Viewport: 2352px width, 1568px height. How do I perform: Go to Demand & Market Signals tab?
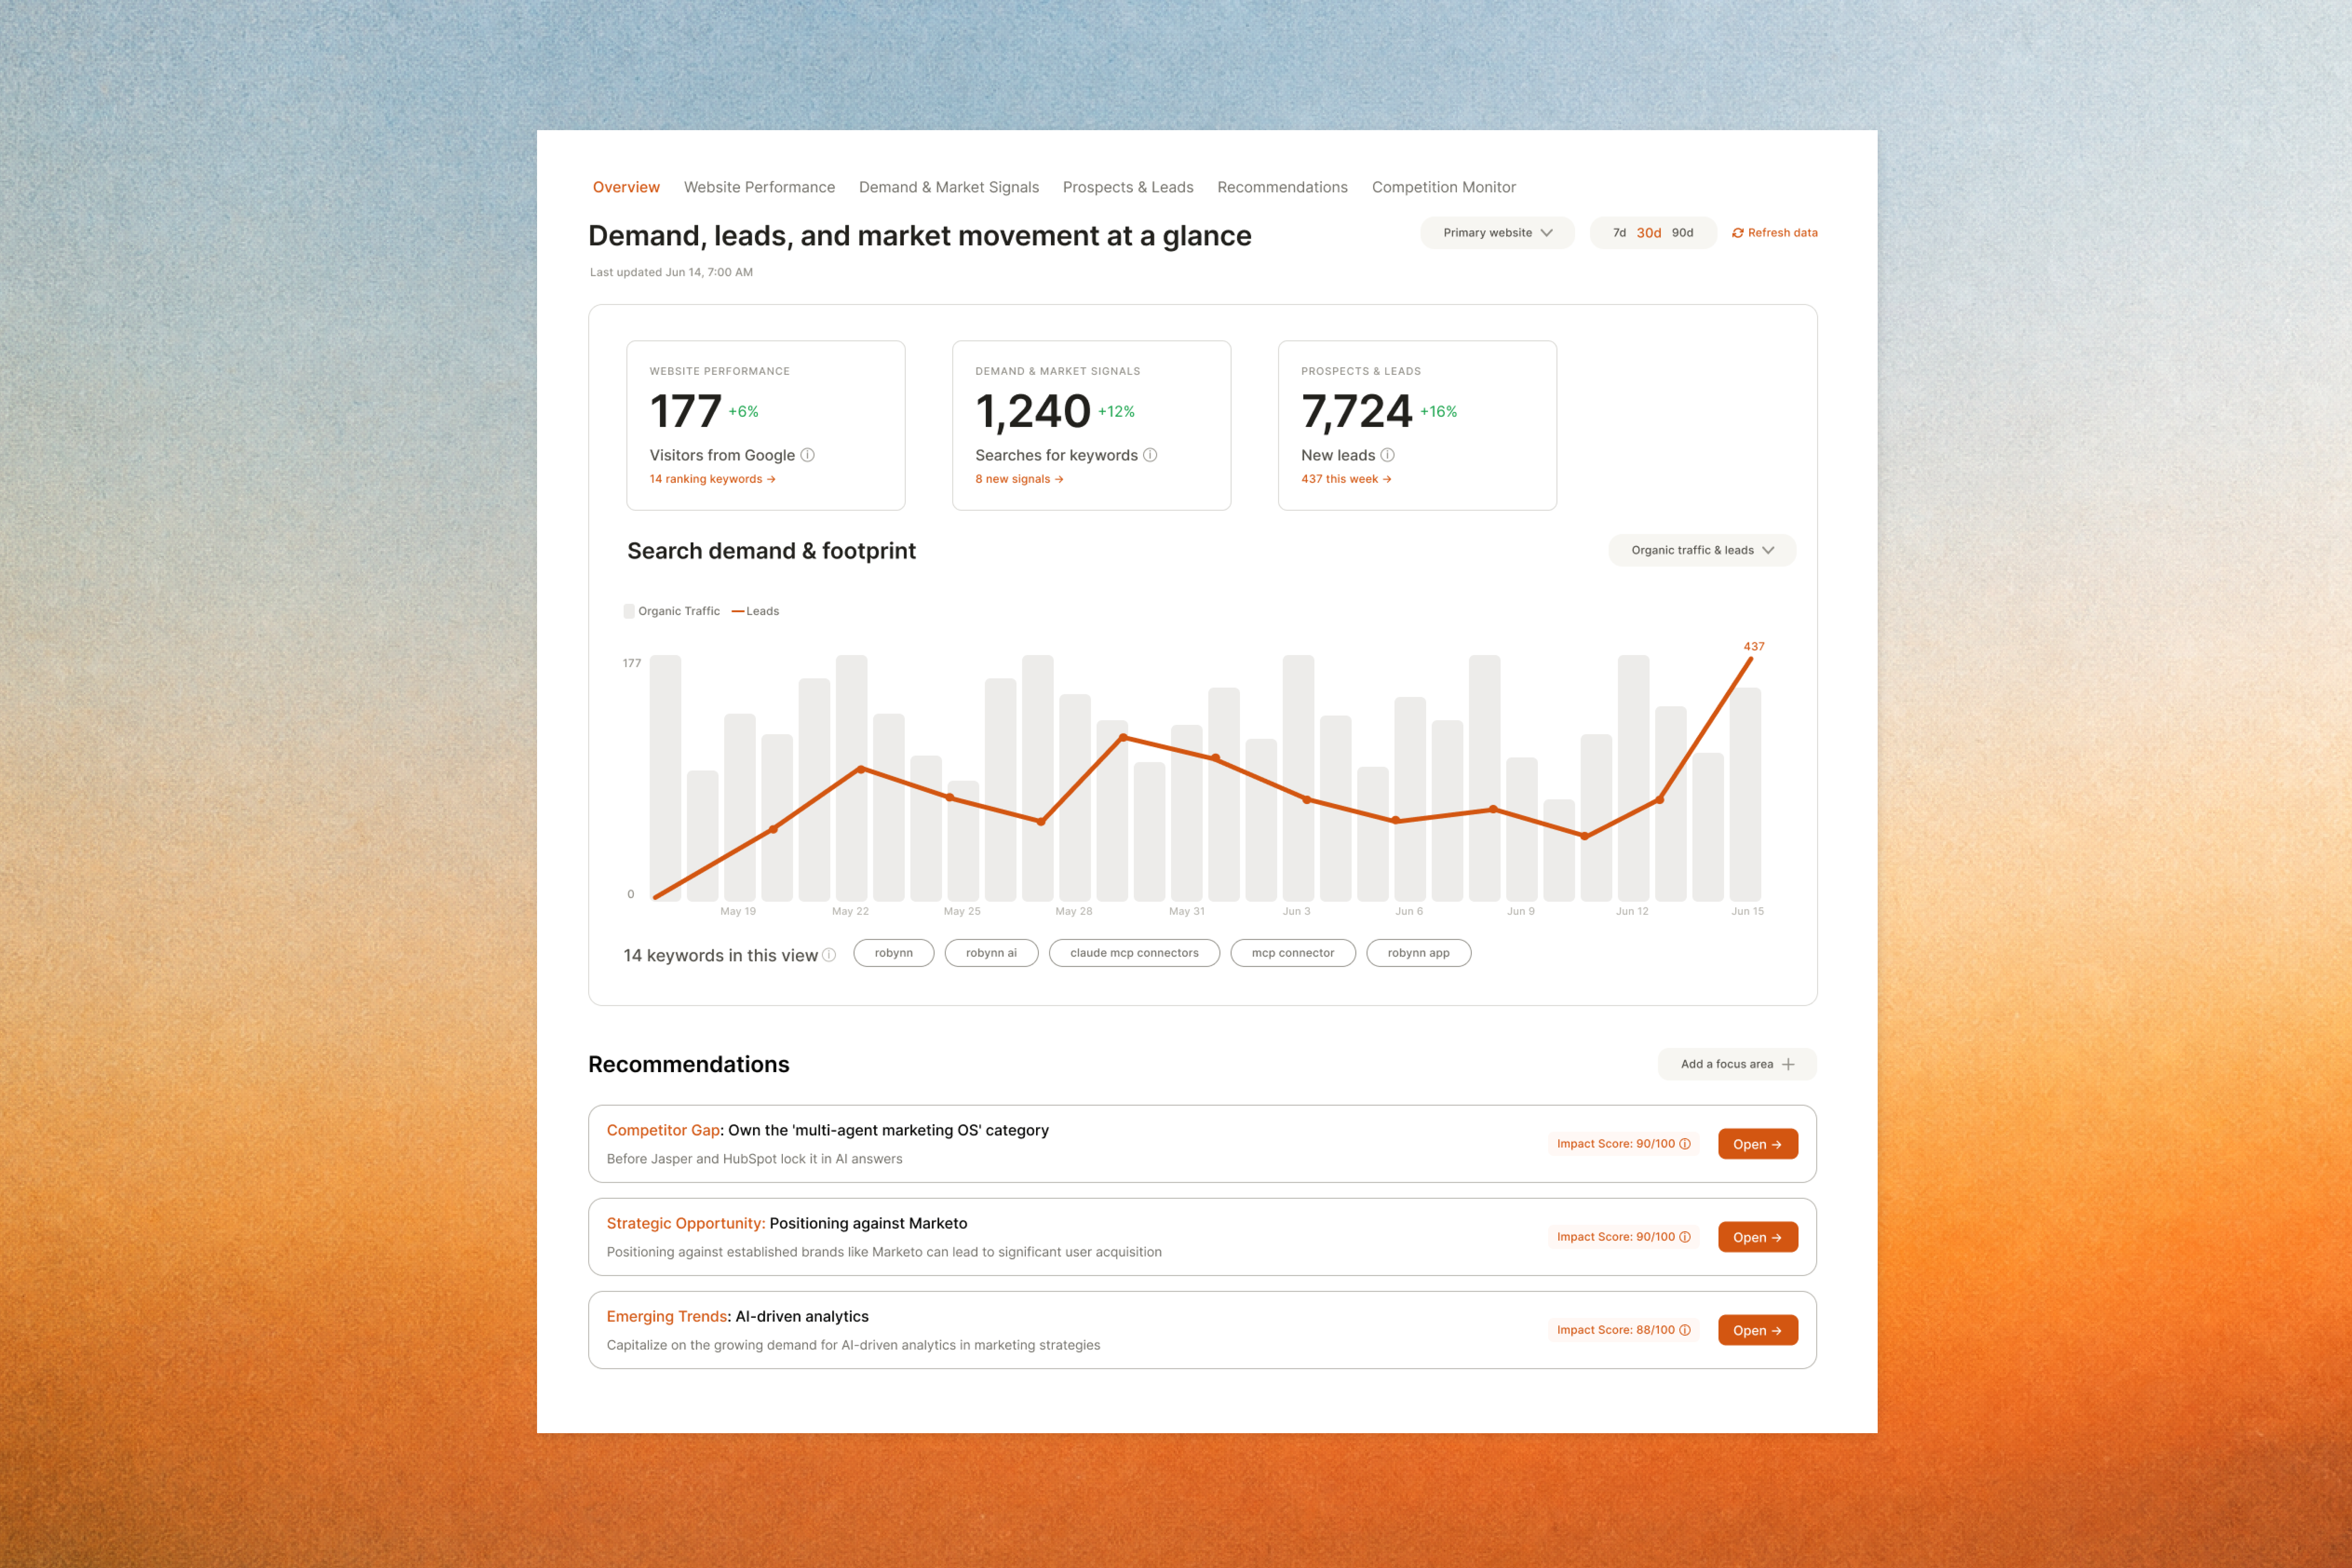tap(949, 187)
